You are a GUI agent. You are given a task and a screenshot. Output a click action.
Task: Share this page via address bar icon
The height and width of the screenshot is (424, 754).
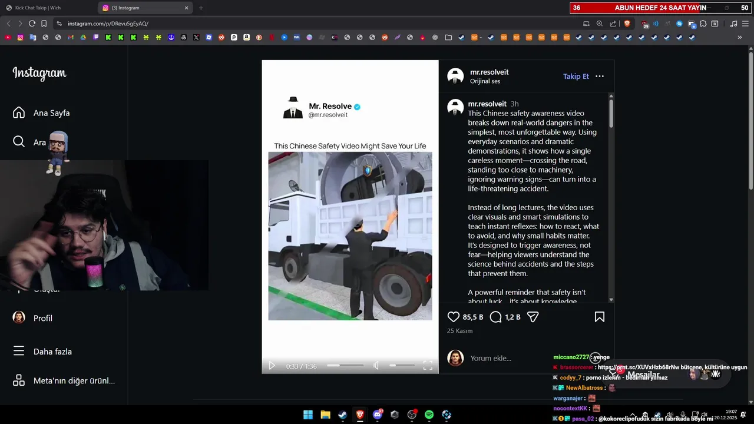(613, 24)
